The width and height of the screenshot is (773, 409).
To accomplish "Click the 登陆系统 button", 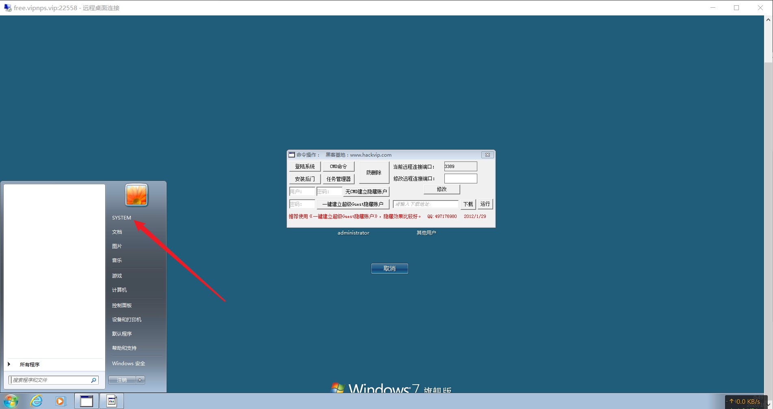I will pyautogui.click(x=305, y=166).
